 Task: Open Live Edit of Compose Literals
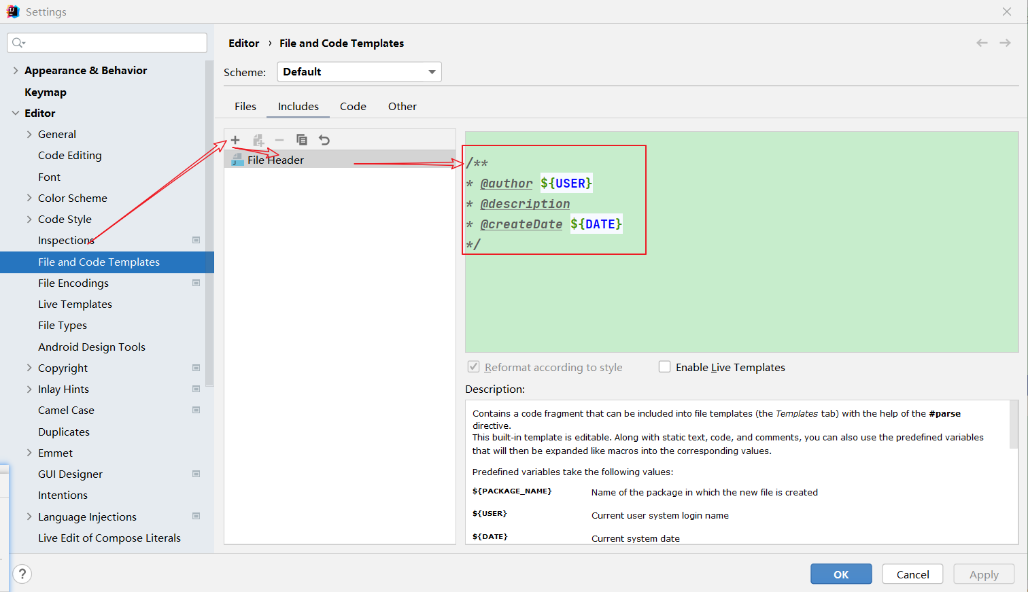click(109, 538)
